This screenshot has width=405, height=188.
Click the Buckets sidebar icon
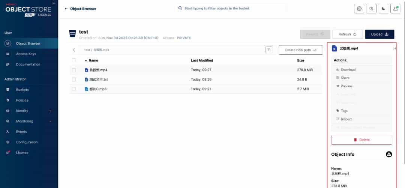(8, 90)
